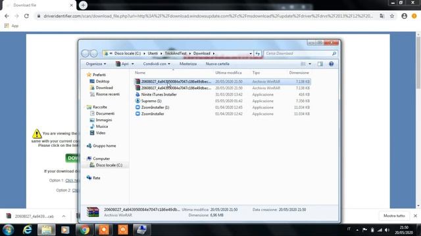Reload the Chrome page
Screen dimensions: 421x236
coord(26,16)
